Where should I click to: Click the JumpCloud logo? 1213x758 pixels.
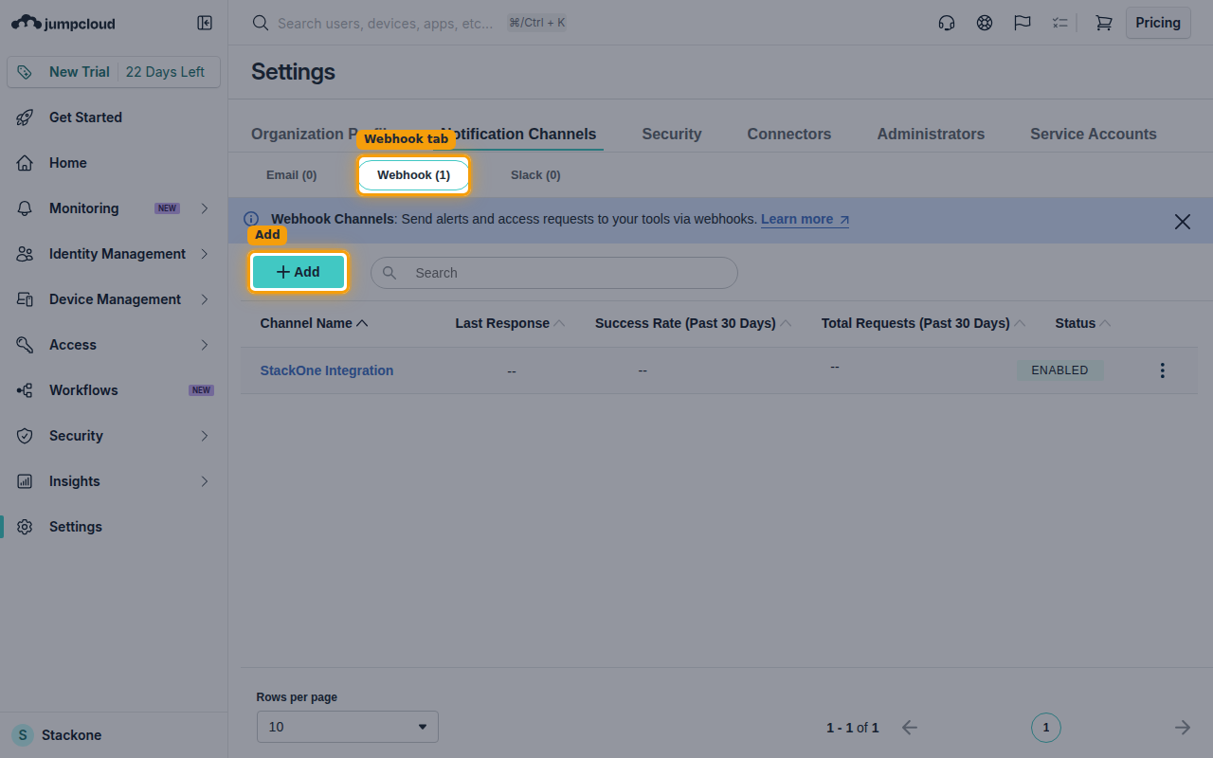(x=63, y=23)
